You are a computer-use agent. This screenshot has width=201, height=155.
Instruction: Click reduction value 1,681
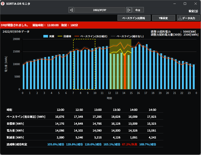(x=134, y=138)
